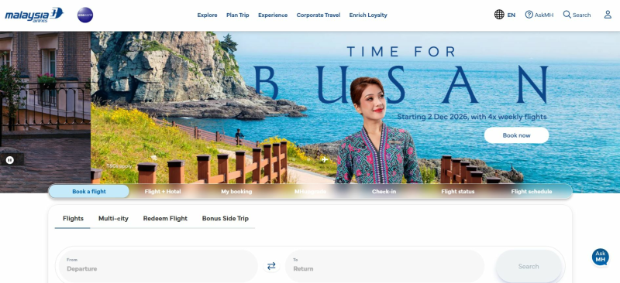Click the Malaysia Airlines logo
The width and height of the screenshot is (620, 283).
(34, 15)
